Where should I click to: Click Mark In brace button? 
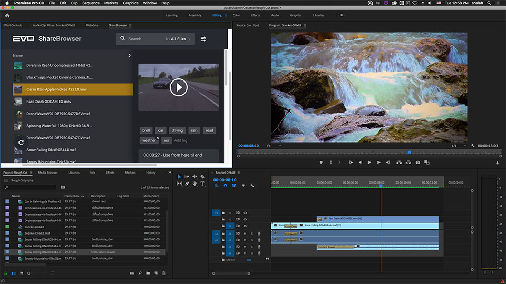tap(331, 163)
